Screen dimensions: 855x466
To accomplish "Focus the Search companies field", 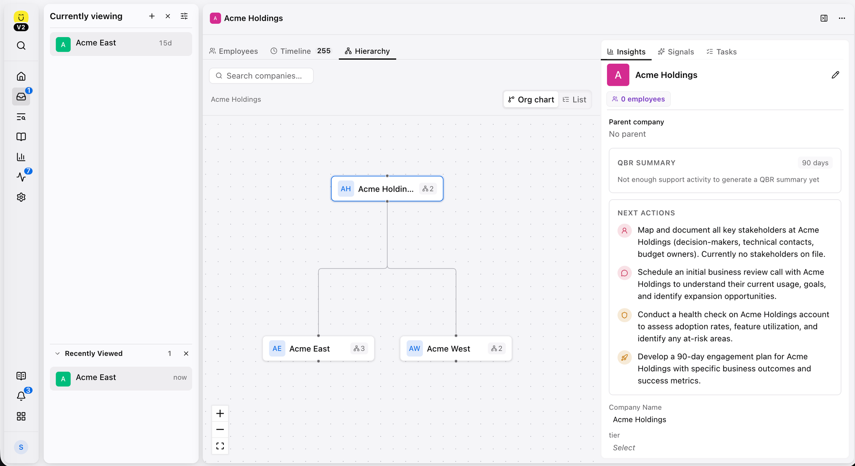I will (x=261, y=76).
